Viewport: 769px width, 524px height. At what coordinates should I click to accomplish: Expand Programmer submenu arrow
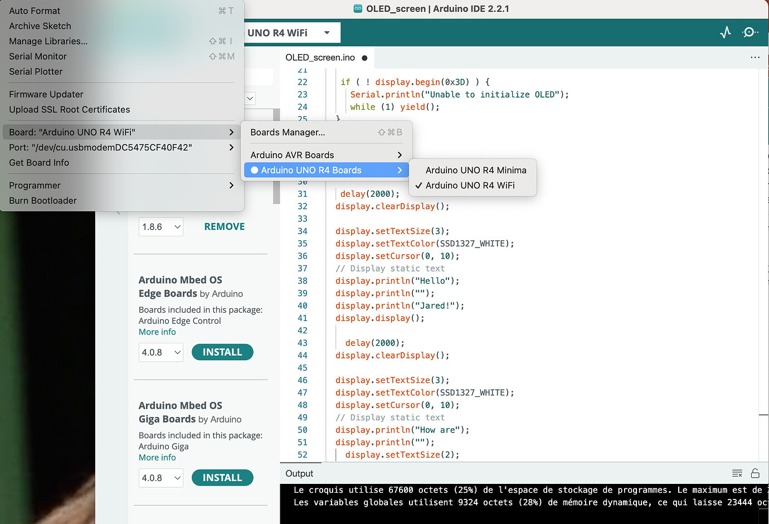pyautogui.click(x=231, y=185)
